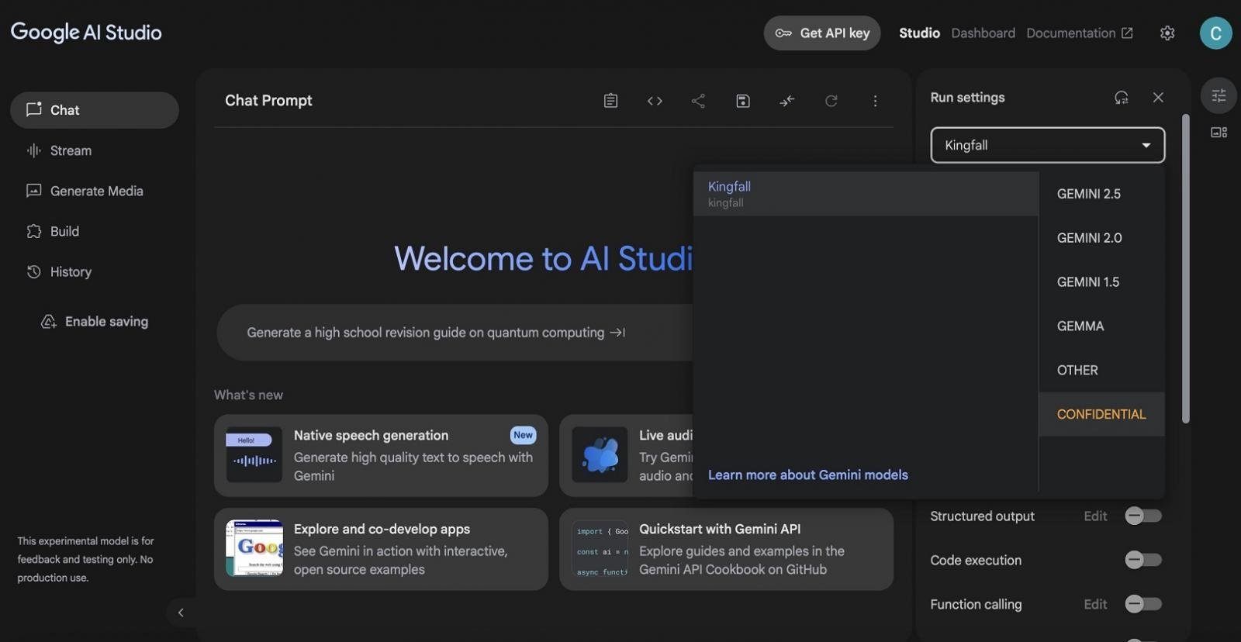This screenshot has height=642, width=1241.
Task: Select the GEMINI 2.5 model category
Action: 1088,194
